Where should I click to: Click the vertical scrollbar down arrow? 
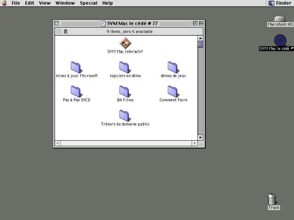point(200,137)
